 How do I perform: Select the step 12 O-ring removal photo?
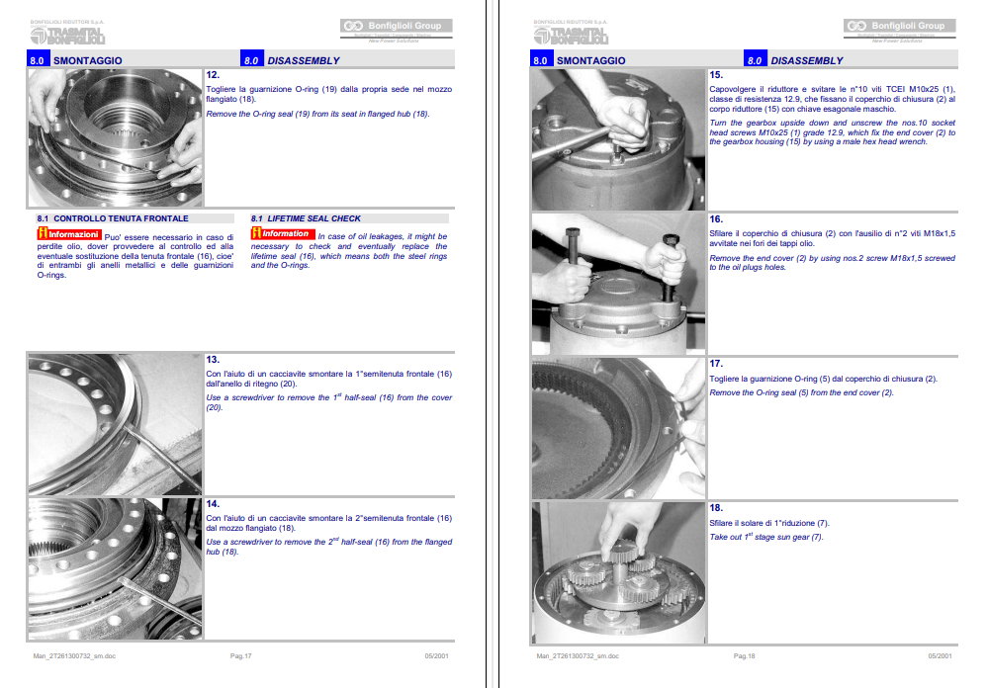tap(115, 136)
